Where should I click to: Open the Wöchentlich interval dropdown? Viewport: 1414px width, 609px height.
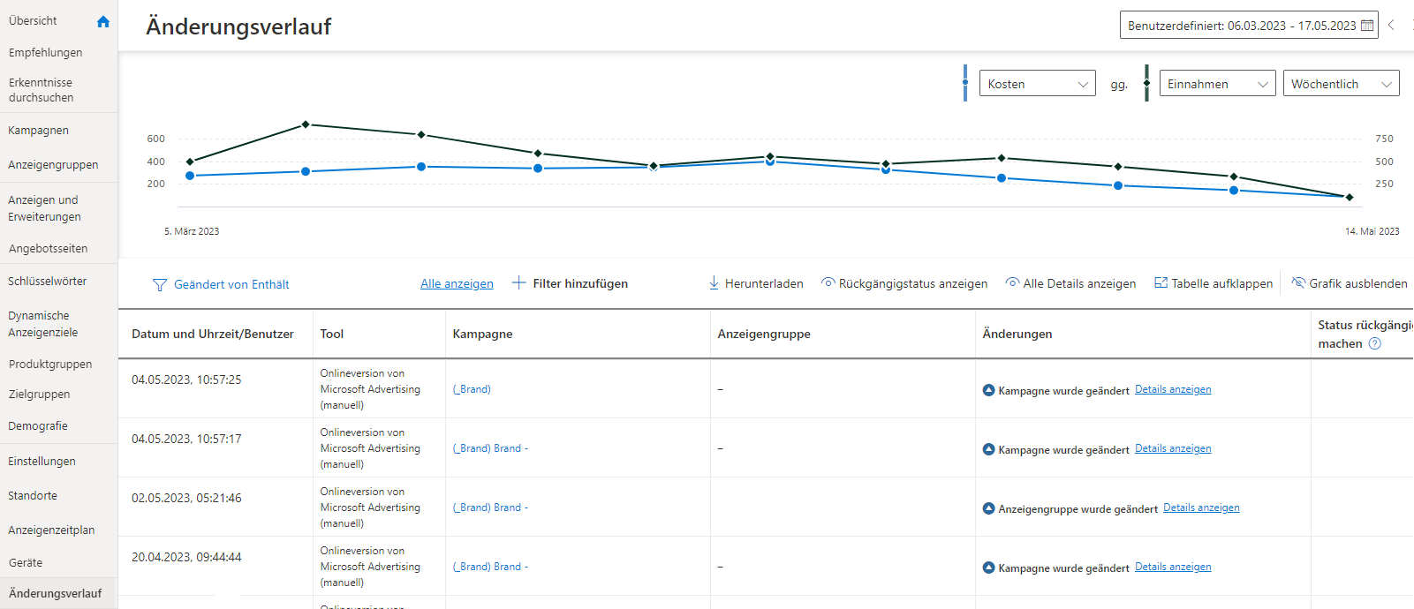tap(1342, 84)
